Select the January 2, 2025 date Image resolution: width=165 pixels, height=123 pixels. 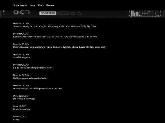point(20,106)
